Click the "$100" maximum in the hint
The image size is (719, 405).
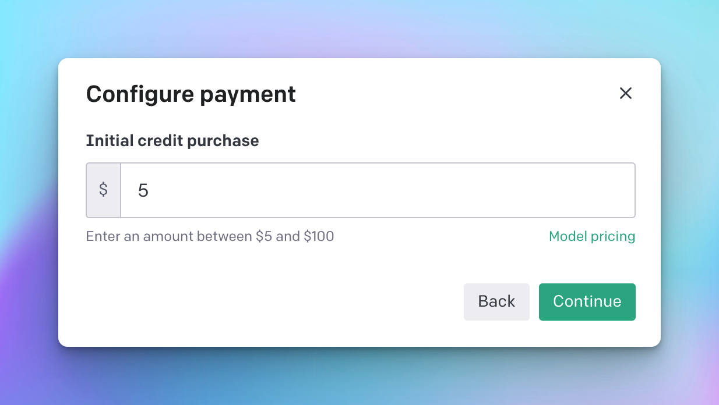point(319,236)
